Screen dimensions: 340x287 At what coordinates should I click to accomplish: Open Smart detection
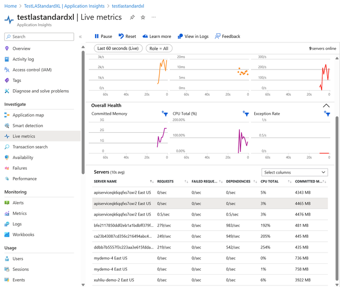[40, 126]
